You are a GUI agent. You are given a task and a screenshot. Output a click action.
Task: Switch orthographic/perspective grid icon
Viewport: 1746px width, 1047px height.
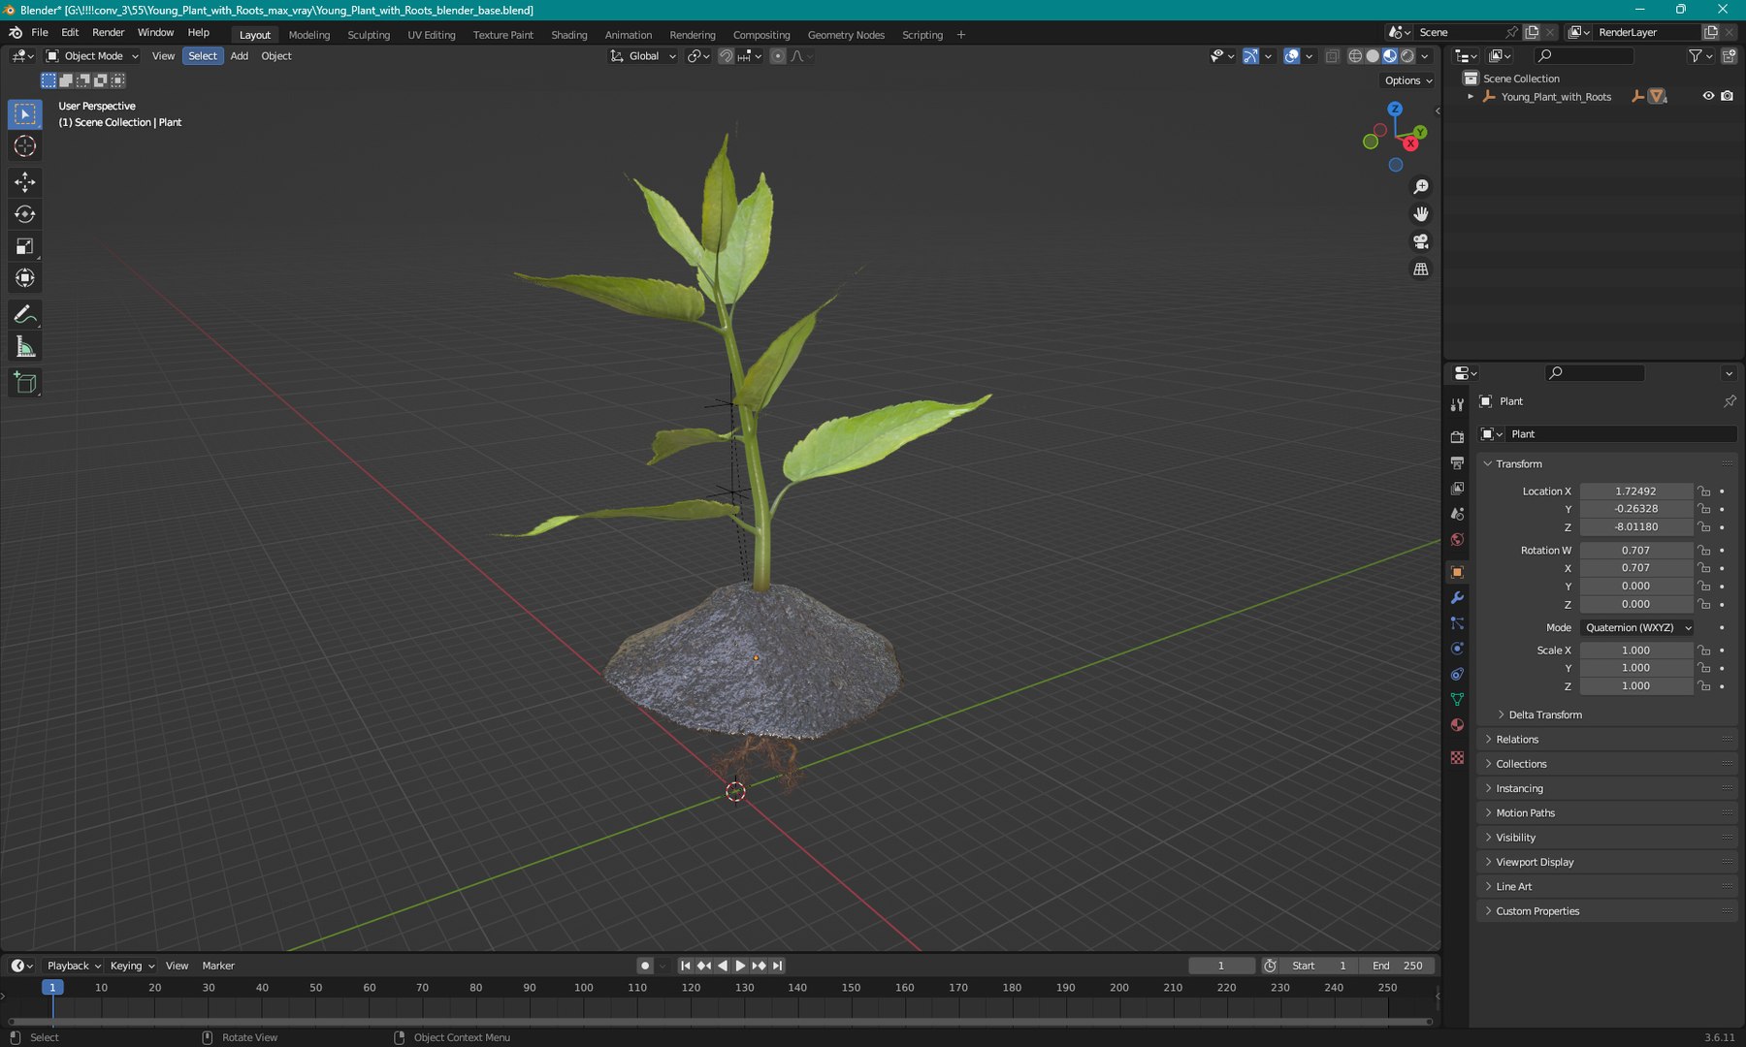(1421, 270)
